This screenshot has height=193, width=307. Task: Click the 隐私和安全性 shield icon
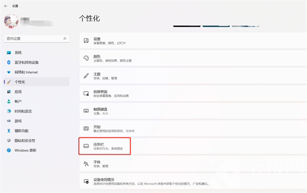tap(9, 140)
